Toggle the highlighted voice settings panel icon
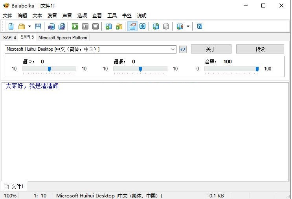The width and height of the screenshot is (292, 199). point(132,26)
